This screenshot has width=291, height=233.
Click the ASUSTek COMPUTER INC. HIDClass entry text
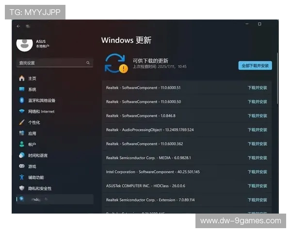145,186
